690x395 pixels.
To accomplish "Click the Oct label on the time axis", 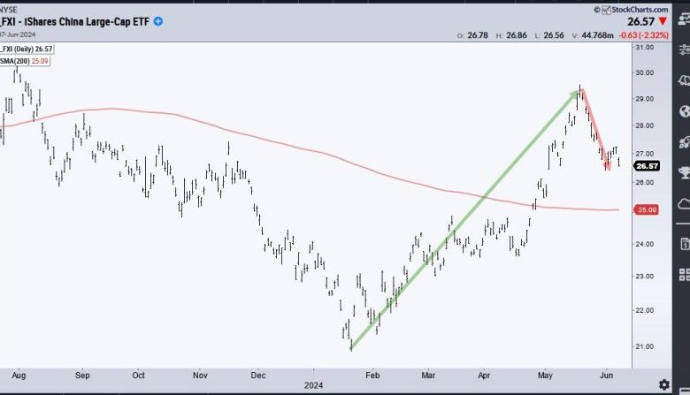I will [x=139, y=376].
